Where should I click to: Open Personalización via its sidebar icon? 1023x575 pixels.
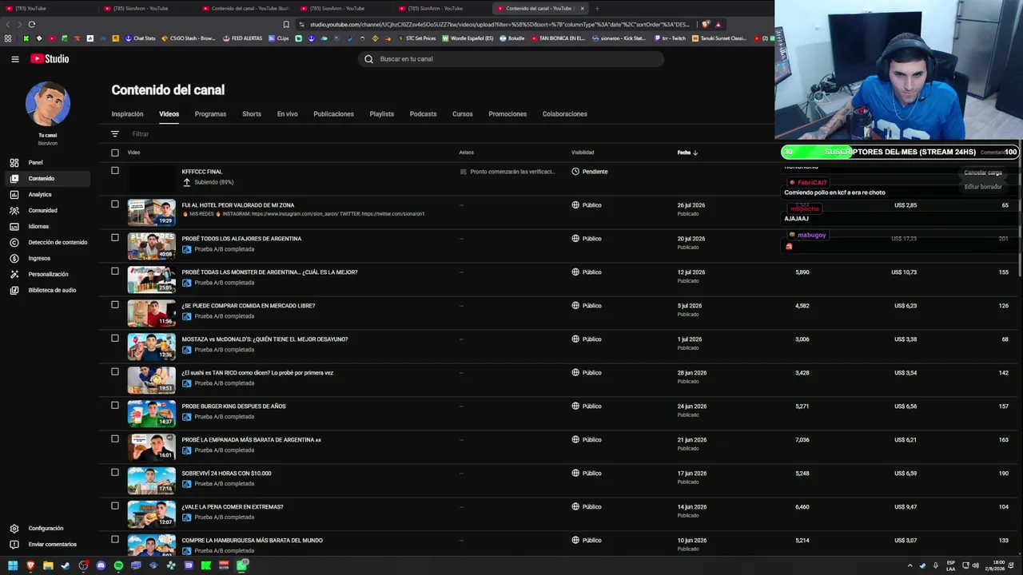point(14,275)
